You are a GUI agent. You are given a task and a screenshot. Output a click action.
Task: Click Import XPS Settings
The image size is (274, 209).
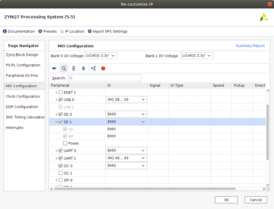tap(107, 31)
